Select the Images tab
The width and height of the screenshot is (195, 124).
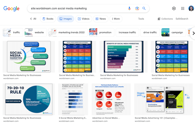[66, 19]
